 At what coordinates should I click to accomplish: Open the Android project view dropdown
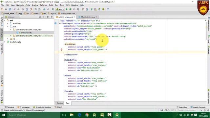point(12,17)
